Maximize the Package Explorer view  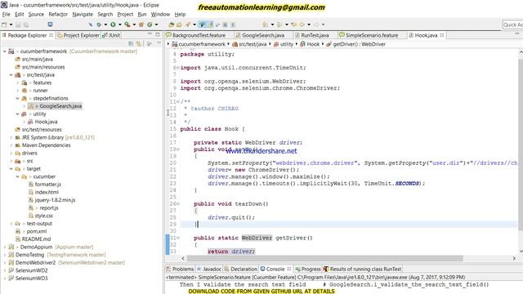click(x=158, y=34)
